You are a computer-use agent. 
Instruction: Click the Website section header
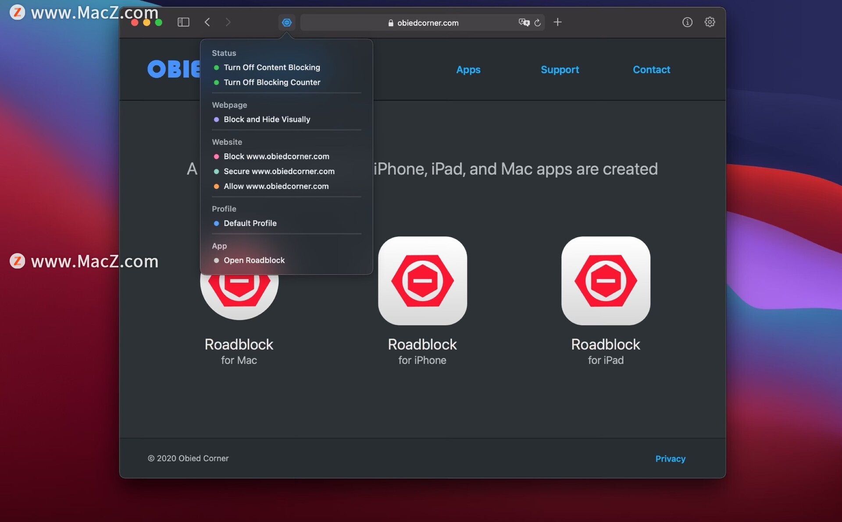pyautogui.click(x=227, y=142)
